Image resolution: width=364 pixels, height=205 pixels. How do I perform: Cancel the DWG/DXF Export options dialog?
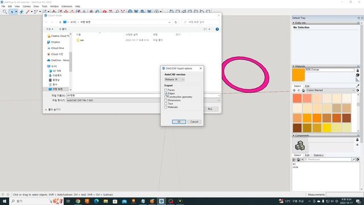194,122
